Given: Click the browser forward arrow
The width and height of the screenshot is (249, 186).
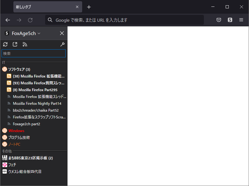Looking at the screenshot, I should (x=19, y=20).
